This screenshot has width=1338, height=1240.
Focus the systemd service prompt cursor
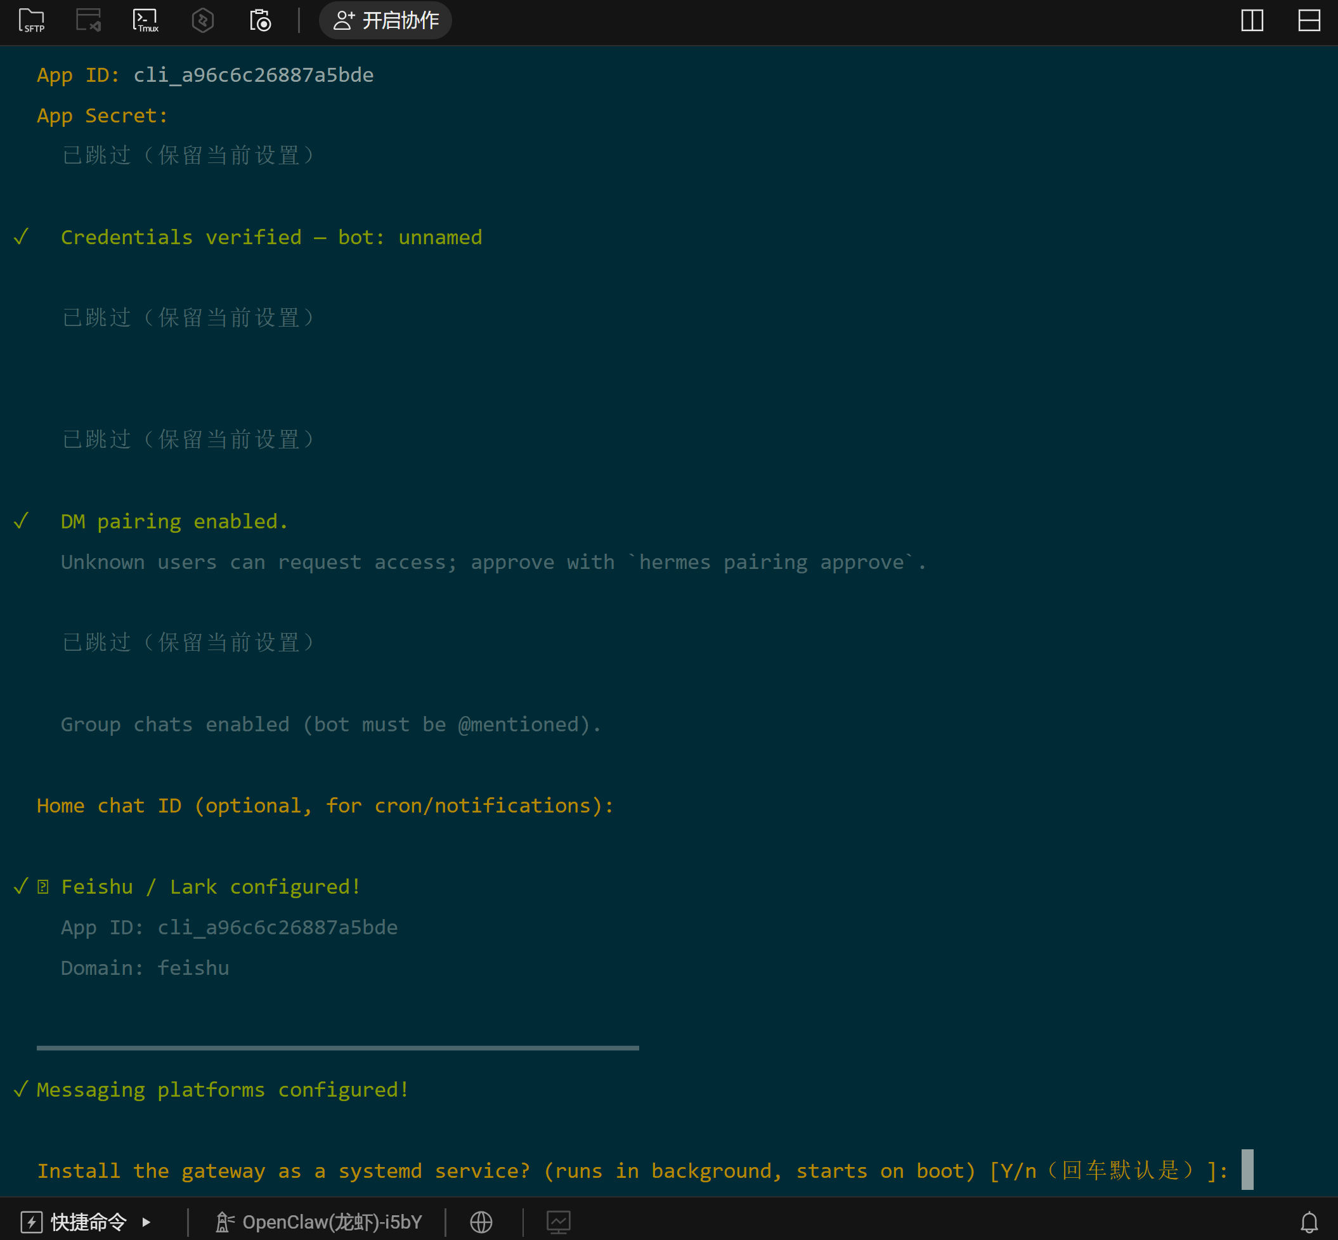point(1247,1170)
